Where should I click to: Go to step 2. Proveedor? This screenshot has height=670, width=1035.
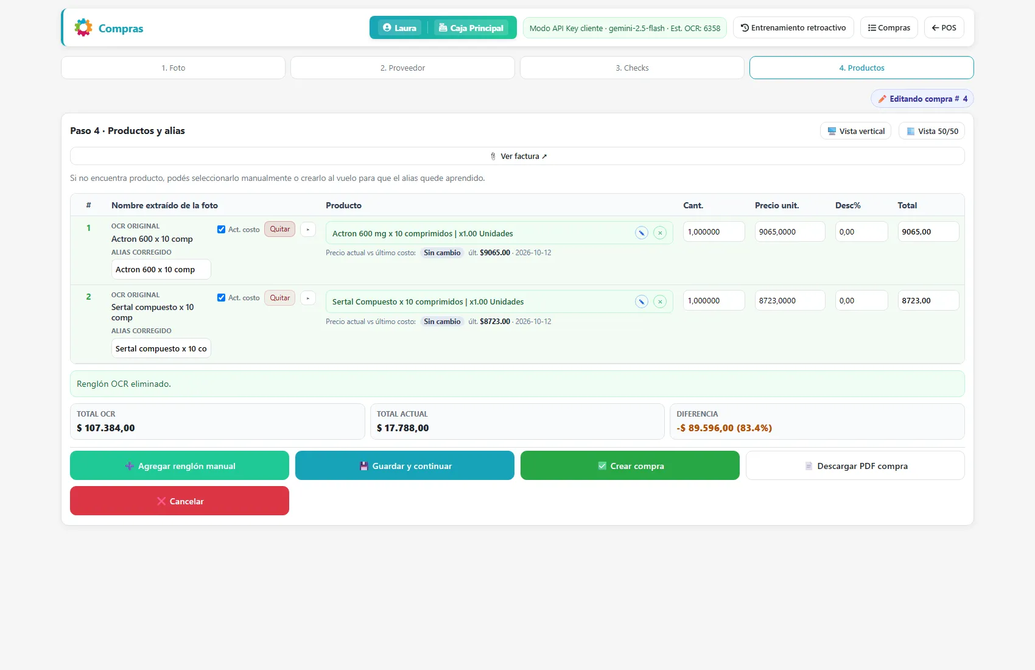402,68
